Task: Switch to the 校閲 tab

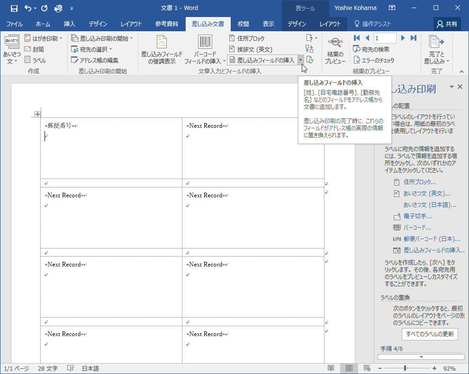Action: pyautogui.click(x=243, y=24)
